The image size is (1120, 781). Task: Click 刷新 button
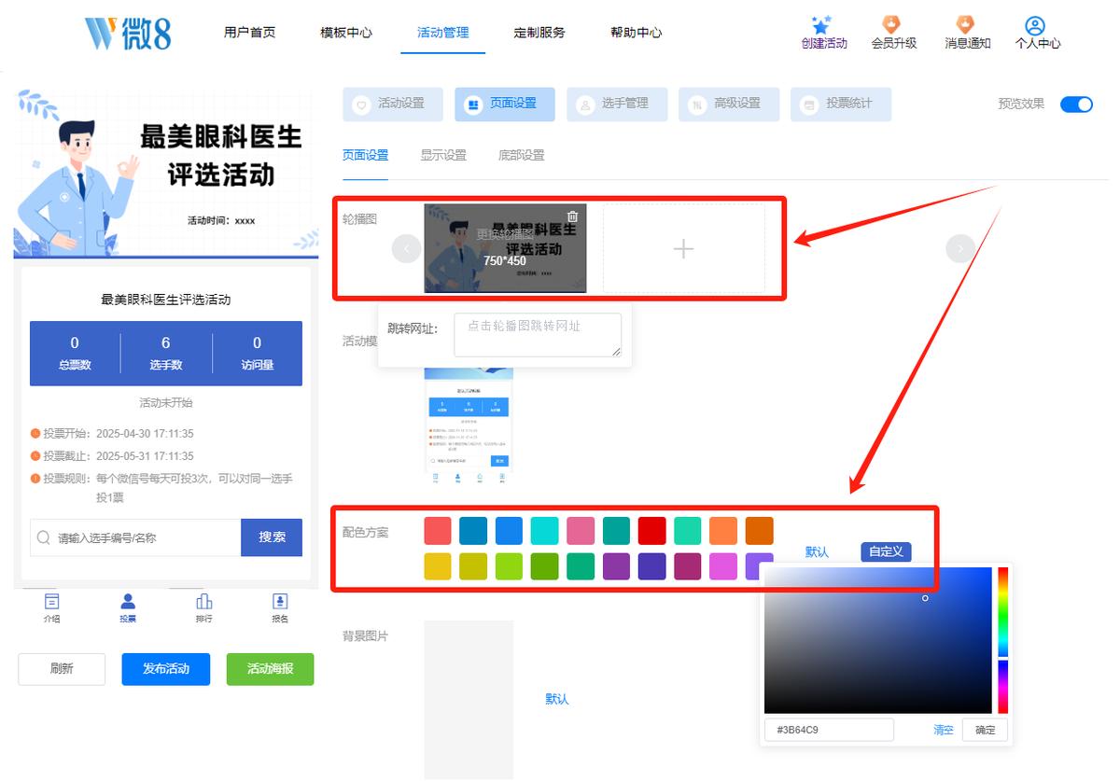click(62, 669)
